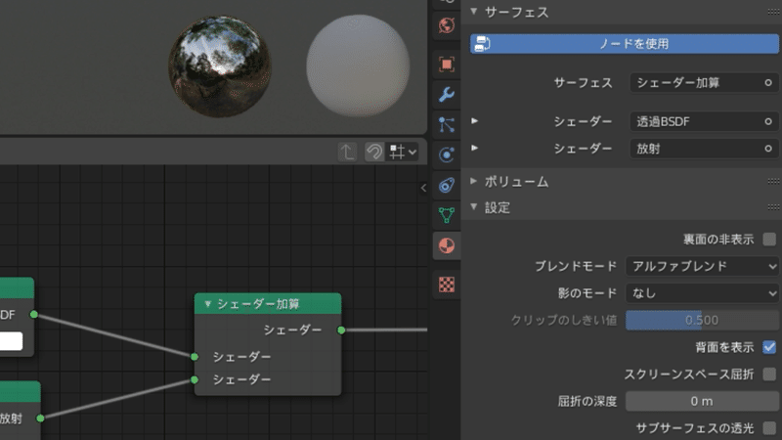Click the 設定 panel drag grip dots

point(774,207)
